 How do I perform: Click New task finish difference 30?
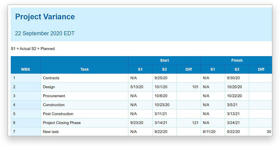click(x=269, y=132)
